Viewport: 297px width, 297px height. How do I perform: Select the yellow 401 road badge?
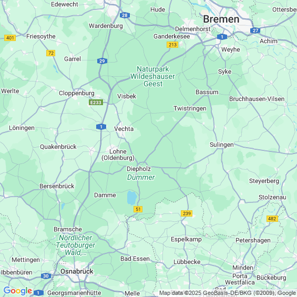tap(10, 38)
